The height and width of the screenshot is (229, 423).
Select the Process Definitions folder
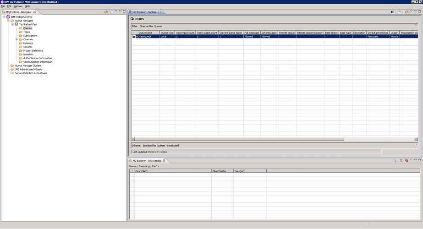coord(33,51)
